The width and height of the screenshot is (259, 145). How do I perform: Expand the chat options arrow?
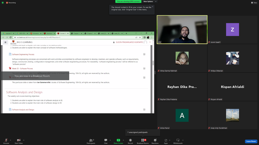tap(110, 140)
